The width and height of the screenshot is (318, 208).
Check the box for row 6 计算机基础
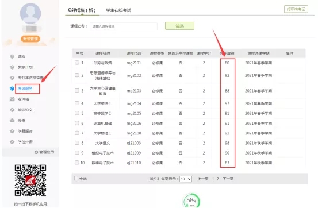pyautogui.click(x=77, y=123)
